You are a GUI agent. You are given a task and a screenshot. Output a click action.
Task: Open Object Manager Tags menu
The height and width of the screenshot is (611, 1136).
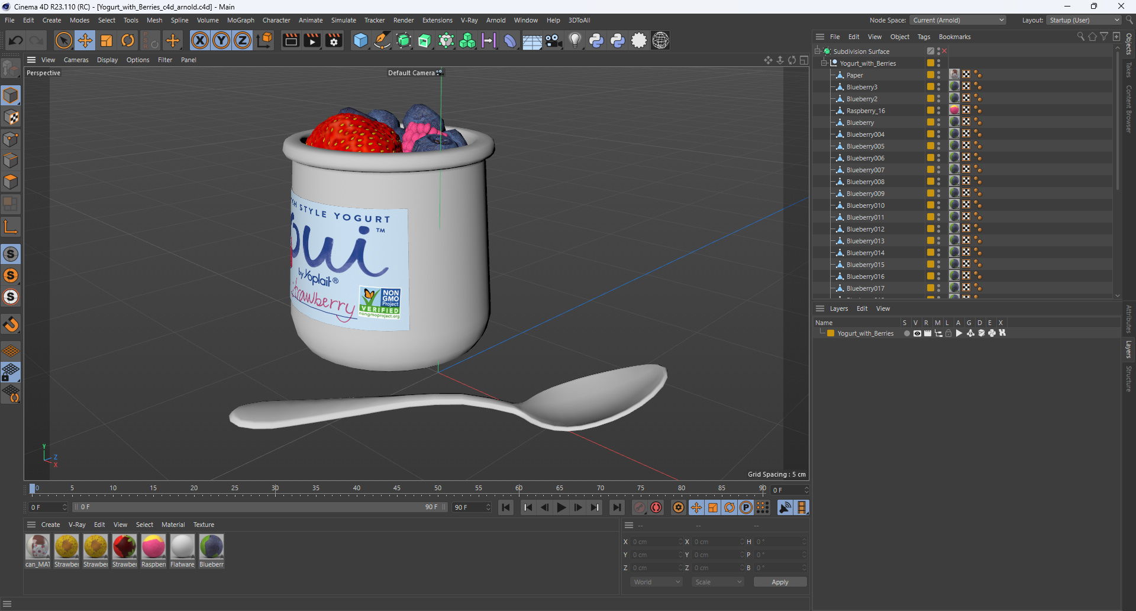(x=924, y=37)
